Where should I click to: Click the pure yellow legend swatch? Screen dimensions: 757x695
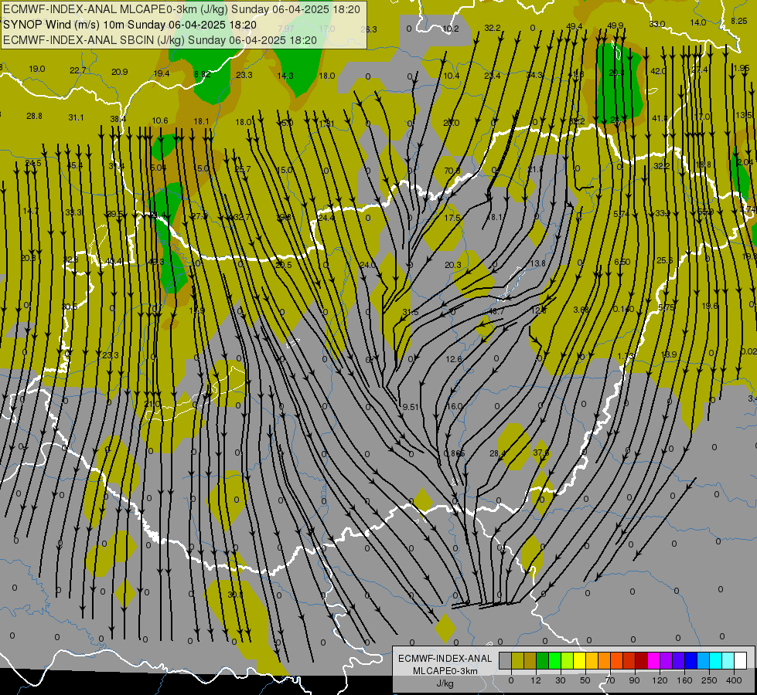point(580,661)
